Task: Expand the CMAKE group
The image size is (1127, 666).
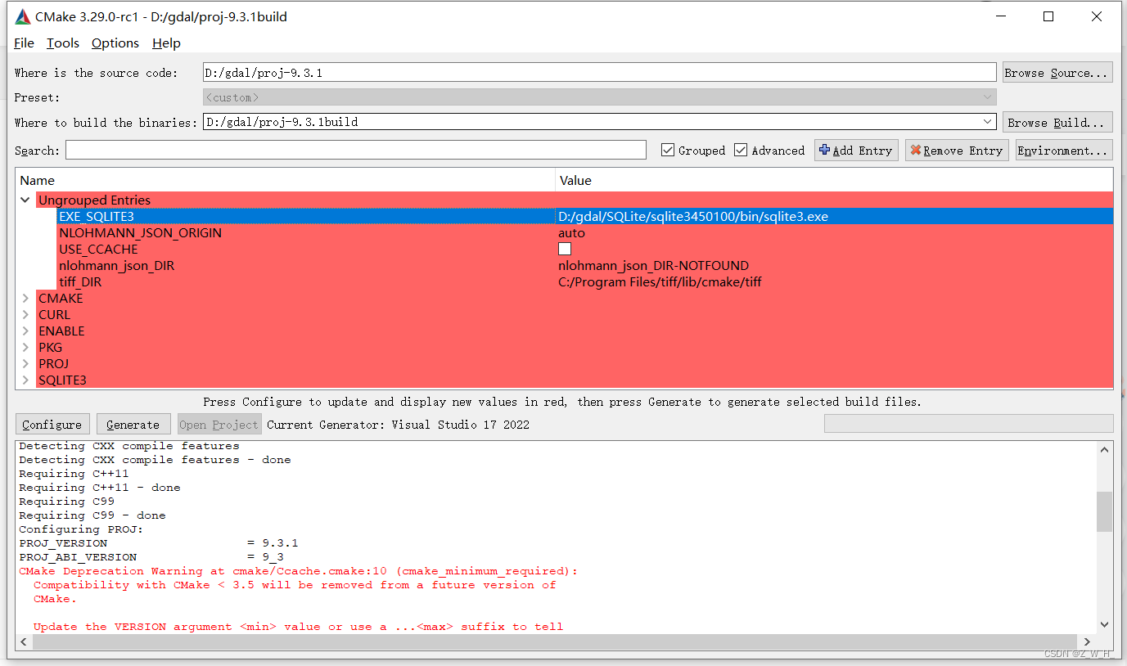Action: click(26, 298)
